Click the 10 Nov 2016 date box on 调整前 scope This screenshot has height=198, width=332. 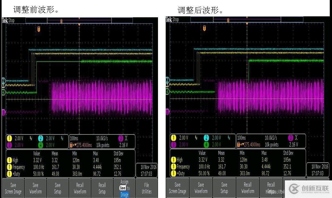point(146,170)
